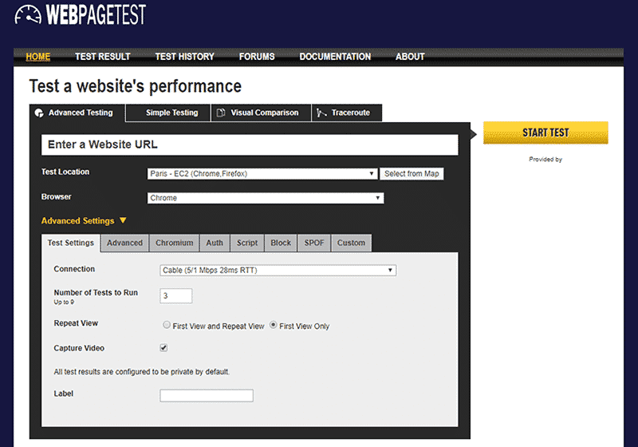638x447 pixels.
Task: Go to the Documentation menu item
Action: [335, 57]
